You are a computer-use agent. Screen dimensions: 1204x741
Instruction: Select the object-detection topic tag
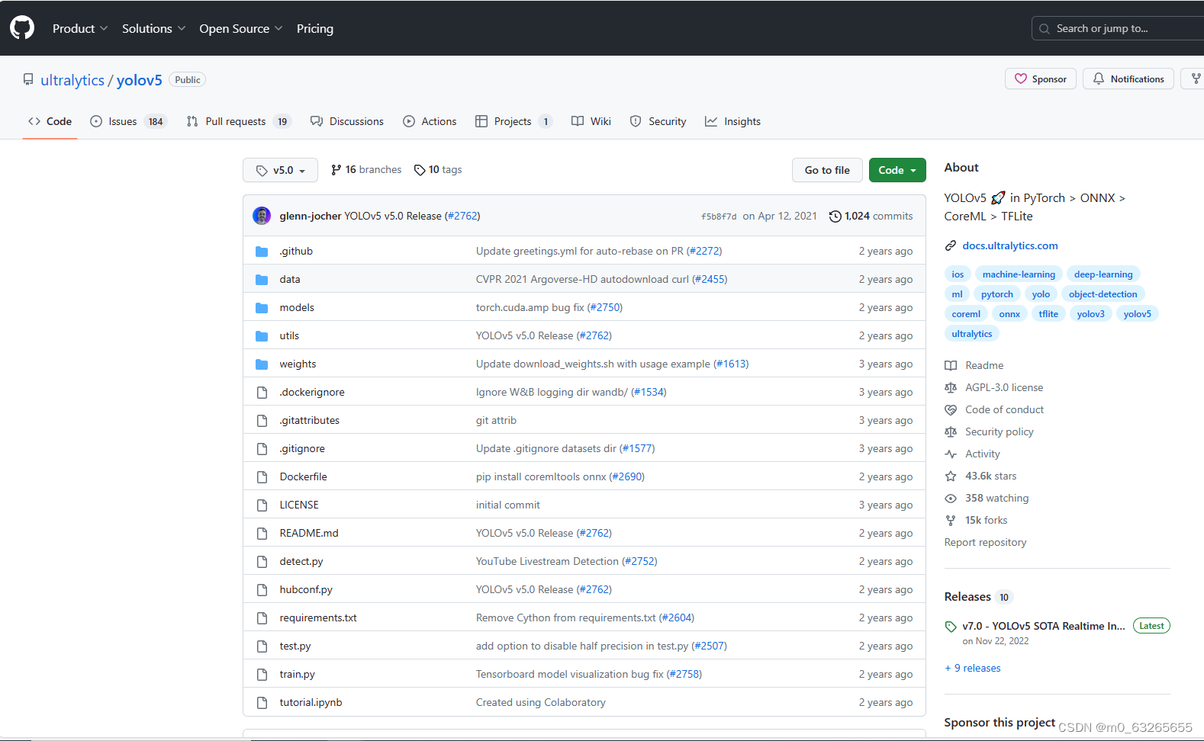[x=1103, y=294]
